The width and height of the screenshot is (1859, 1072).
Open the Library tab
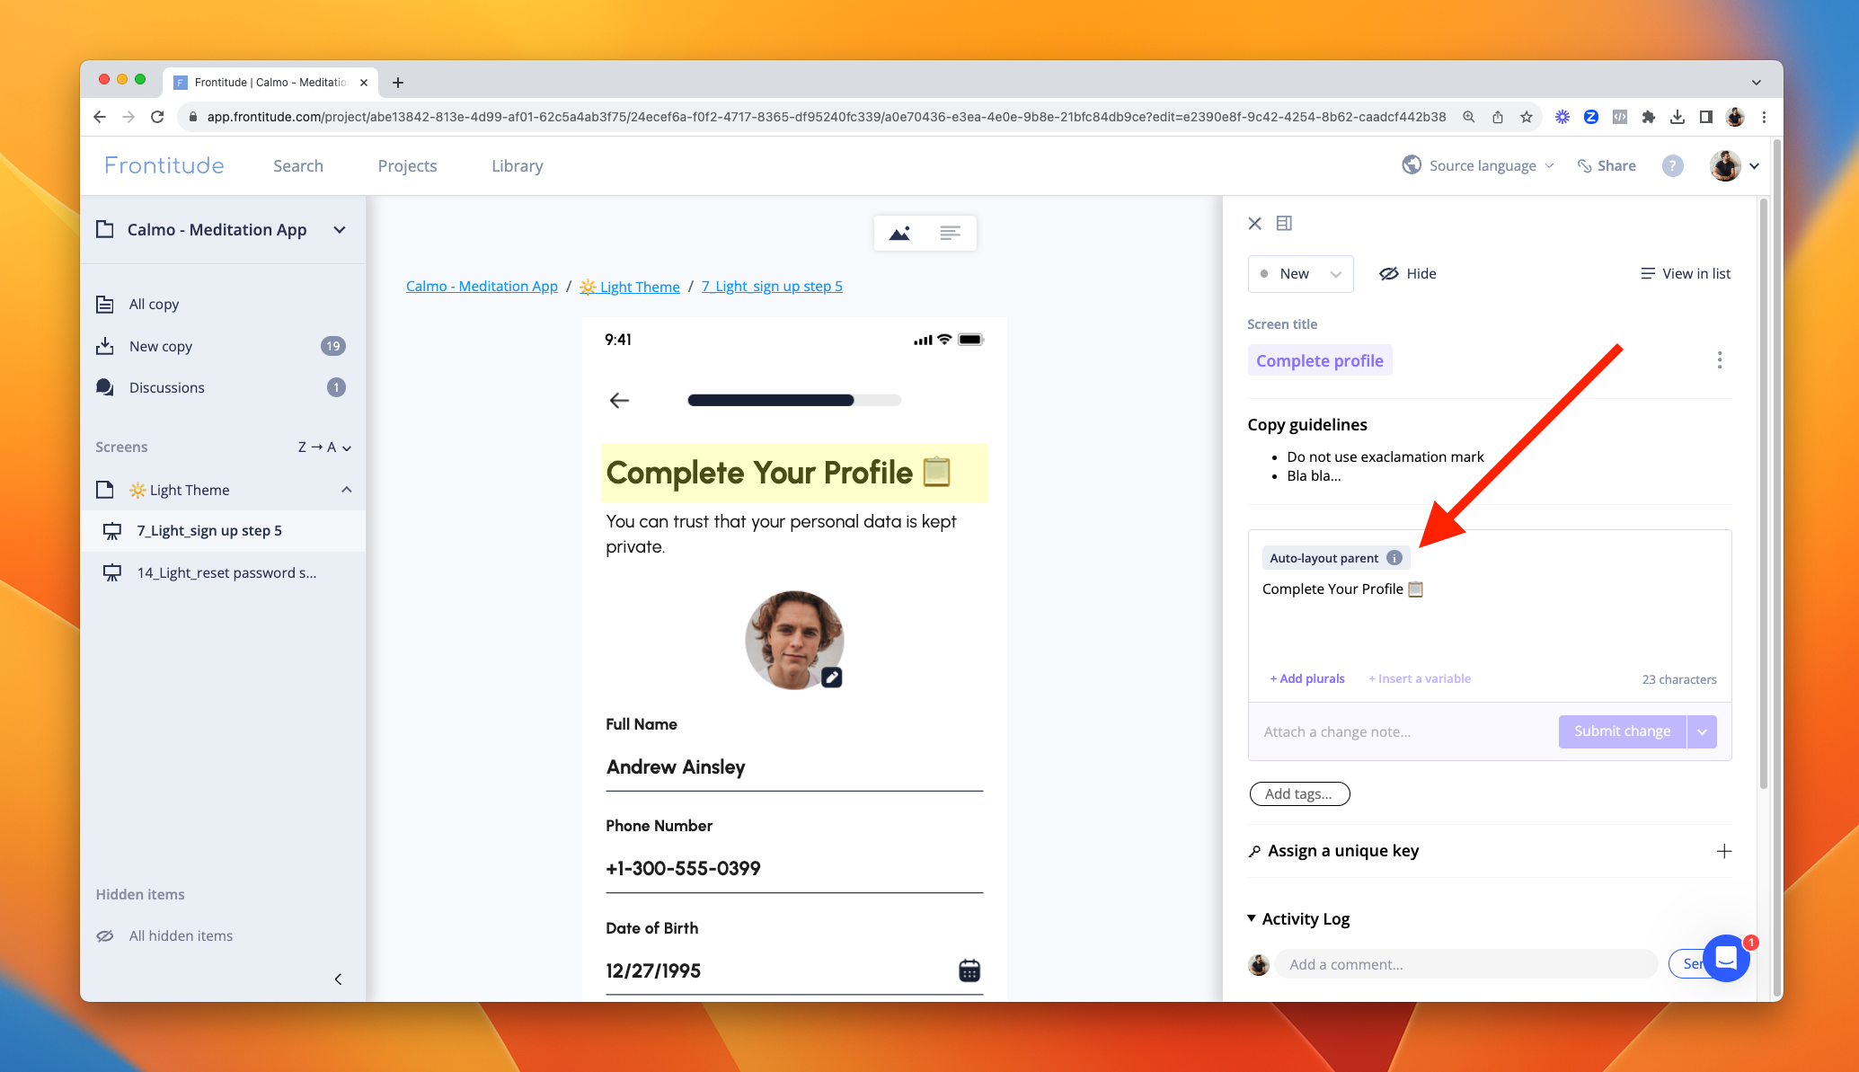(x=517, y=166)
